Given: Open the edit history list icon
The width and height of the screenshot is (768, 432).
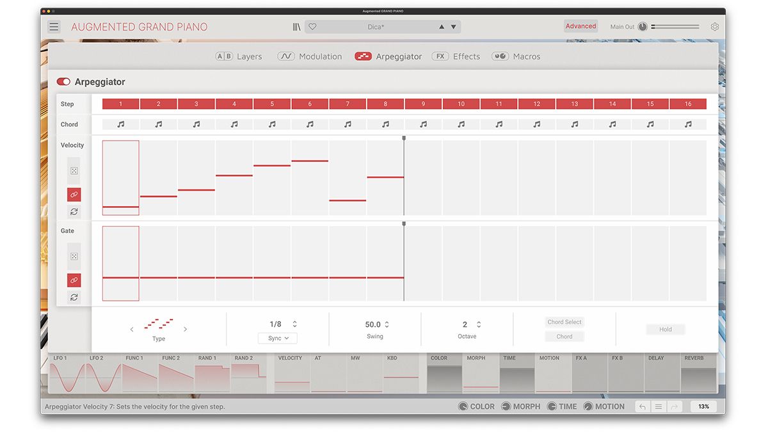Looking at the screenshot, I should (x=659, y=406).
